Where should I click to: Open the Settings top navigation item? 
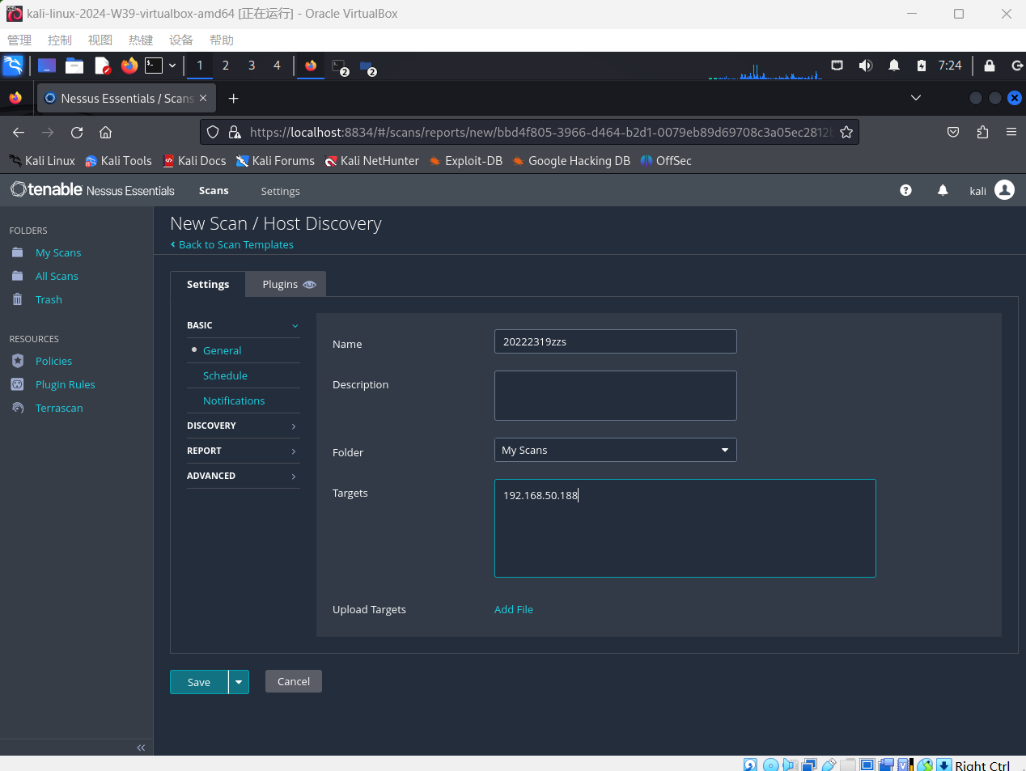pos(280,192)
